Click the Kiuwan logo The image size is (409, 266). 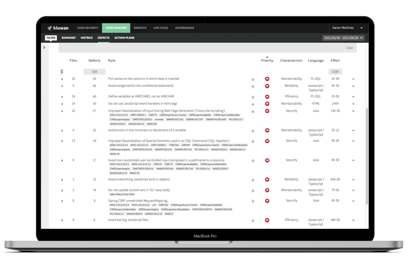58,28
